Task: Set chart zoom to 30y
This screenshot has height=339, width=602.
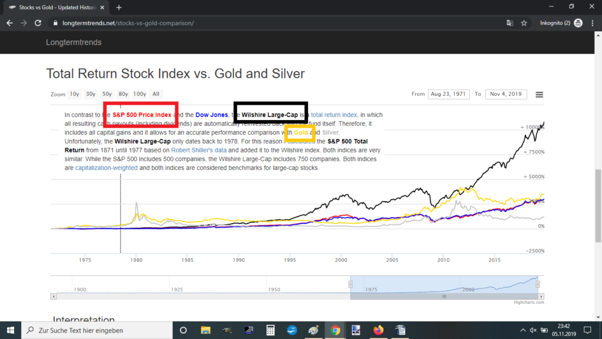Action: [x=91, y=94]
